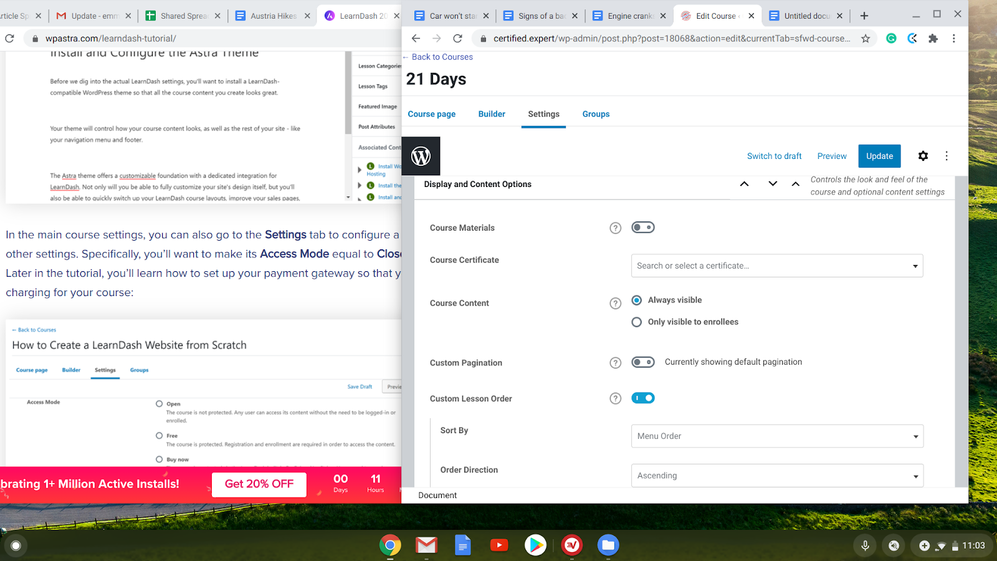
Task: Open the Chrome menu in the right window
Action: click(x=954, y=39)
